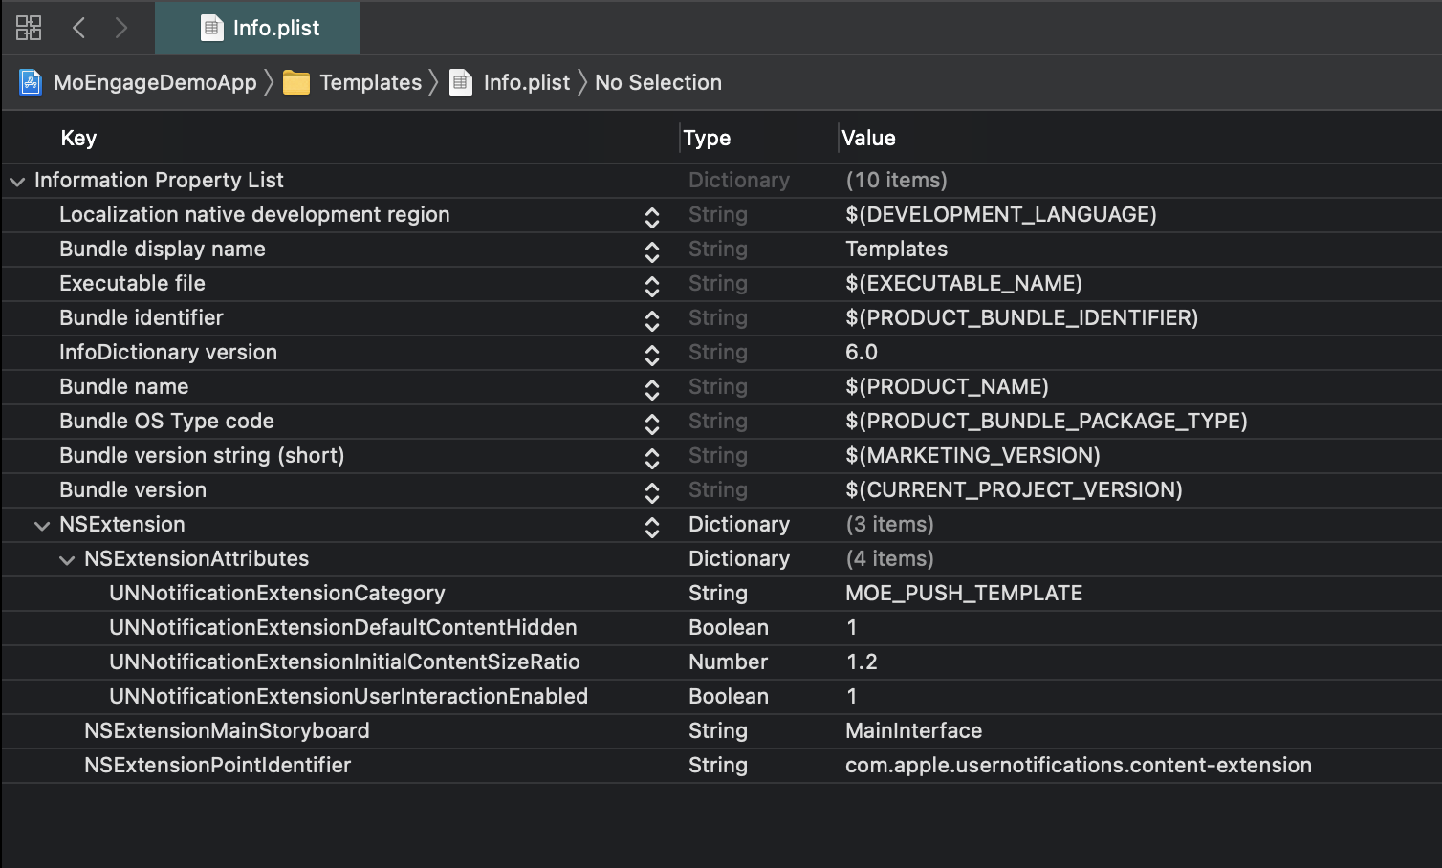1442x868 pixels.
Task: Click the forward navigation arrow
Action: pos(122,28)
